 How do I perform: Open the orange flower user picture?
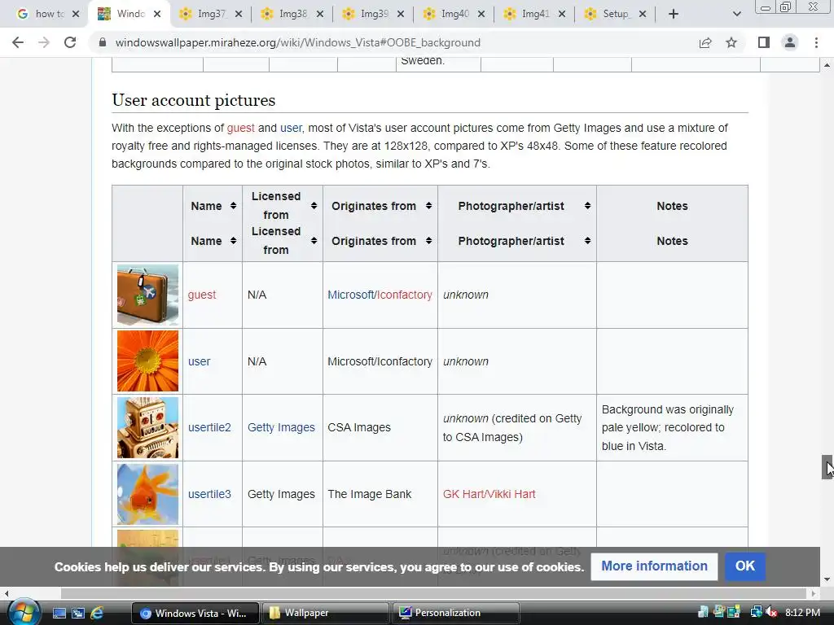click(148, 361)
